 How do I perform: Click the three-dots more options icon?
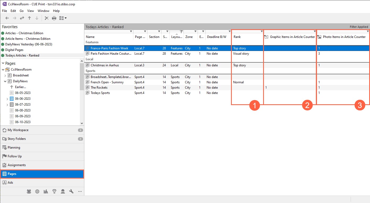80,191
